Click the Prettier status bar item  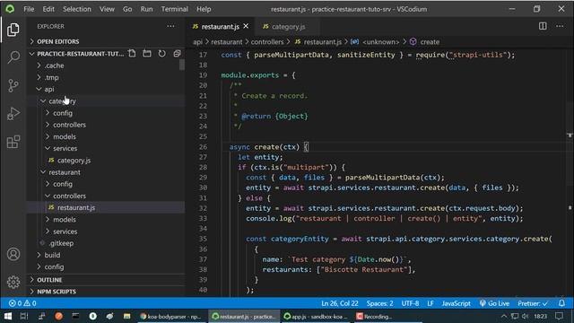pyautogui.click(x=533, y=303)
